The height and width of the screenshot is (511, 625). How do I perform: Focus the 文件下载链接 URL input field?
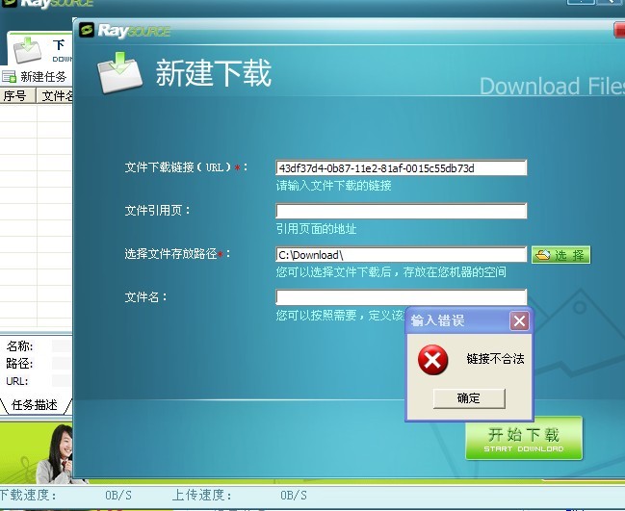(401, 168)
